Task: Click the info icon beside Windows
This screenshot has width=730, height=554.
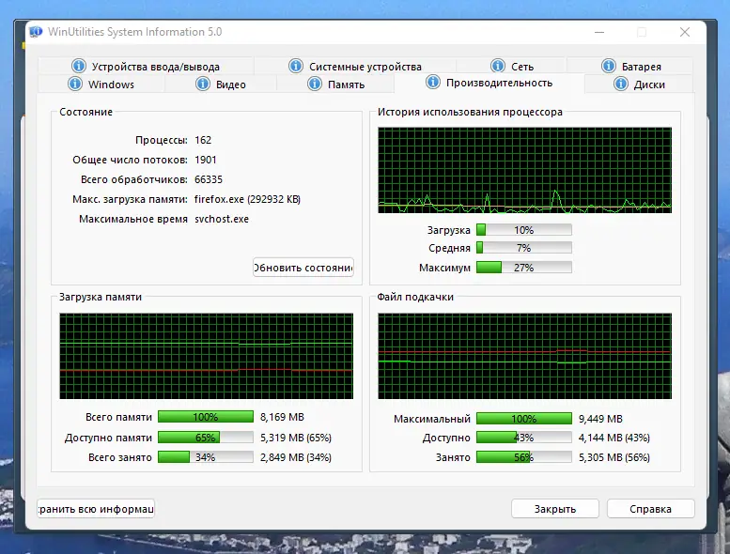Action: click(x=75, y=84)
